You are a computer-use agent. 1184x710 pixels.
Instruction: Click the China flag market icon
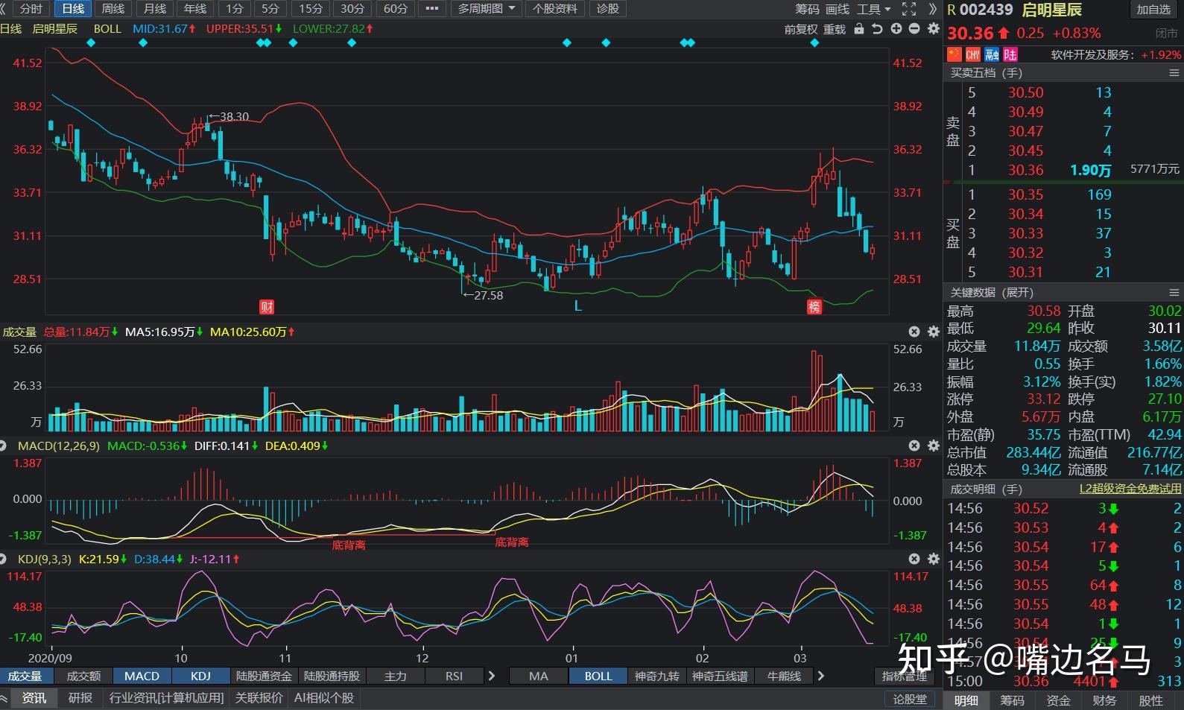pyautogui.click(x=954, y=54)
